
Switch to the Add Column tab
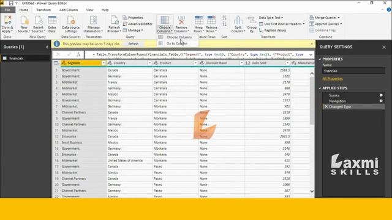click(68, 10)
